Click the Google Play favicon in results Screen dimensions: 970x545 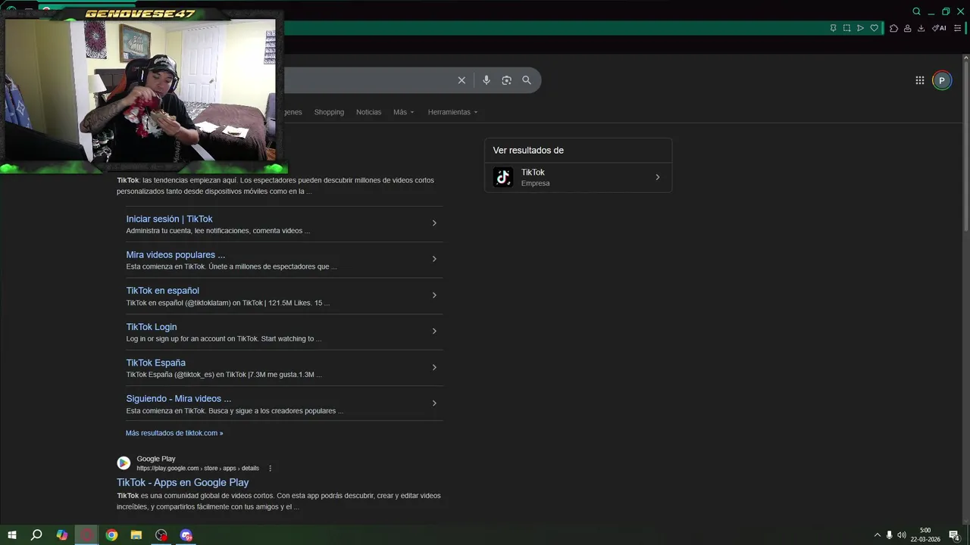124,463
